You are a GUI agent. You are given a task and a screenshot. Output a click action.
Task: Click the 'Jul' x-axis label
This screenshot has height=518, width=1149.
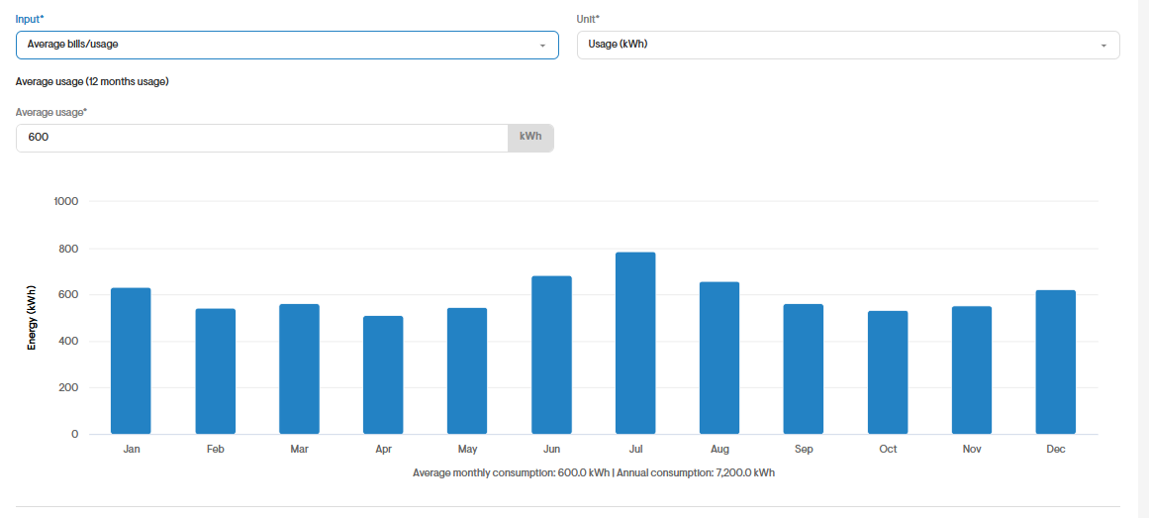click(x=635, y=449)
